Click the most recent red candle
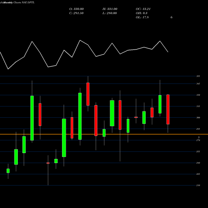The image size is (208, 208). pyautogui.click(x=168, y=109)
